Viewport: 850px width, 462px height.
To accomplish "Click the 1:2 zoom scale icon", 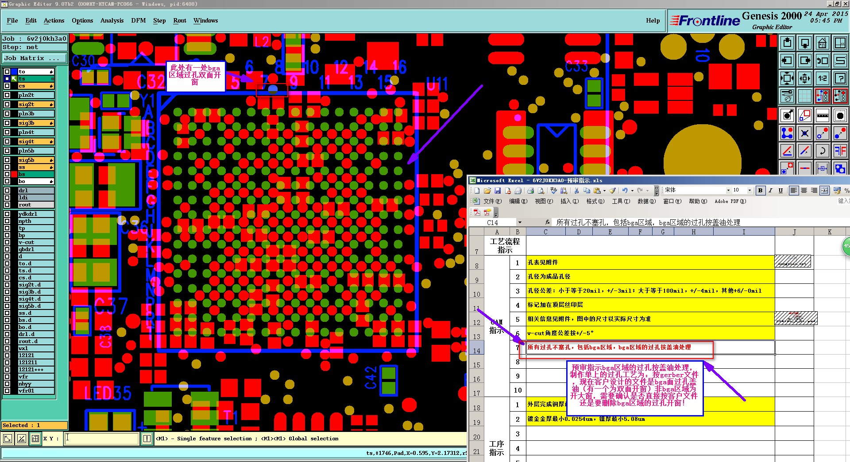I will [823, 78].
